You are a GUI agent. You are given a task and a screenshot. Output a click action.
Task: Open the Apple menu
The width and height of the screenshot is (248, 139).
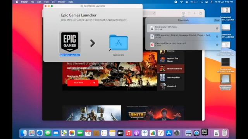(x=17, y=2)
